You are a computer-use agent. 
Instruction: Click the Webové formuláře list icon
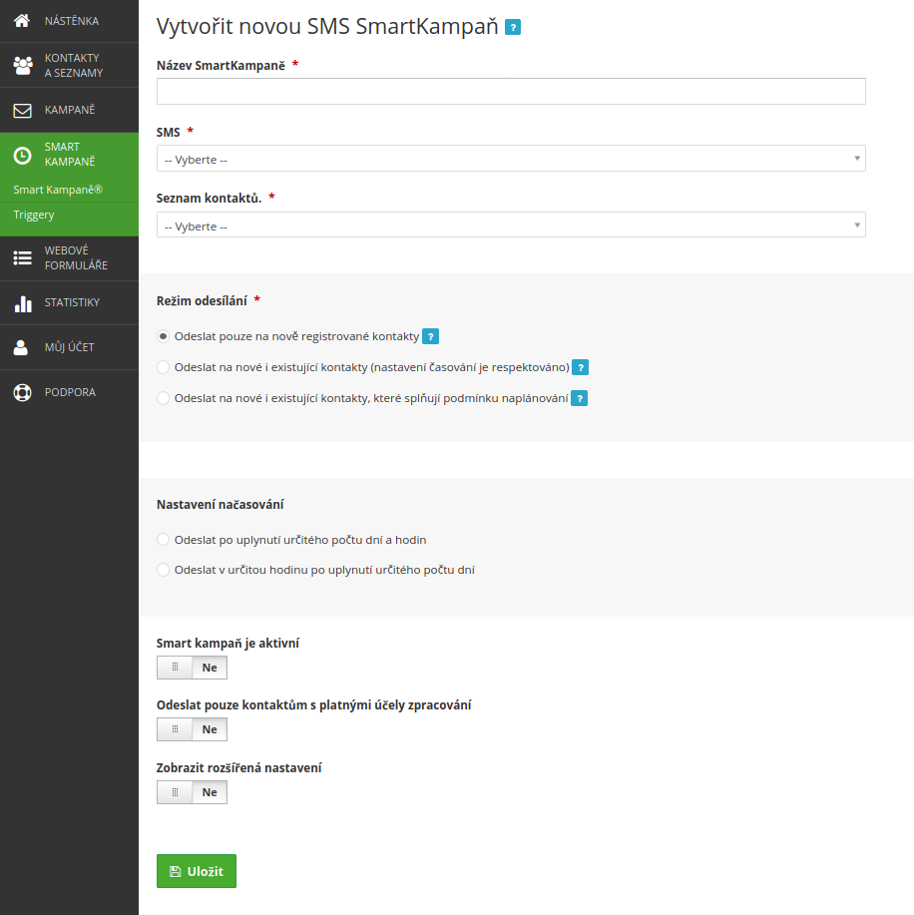click(22, 257)
